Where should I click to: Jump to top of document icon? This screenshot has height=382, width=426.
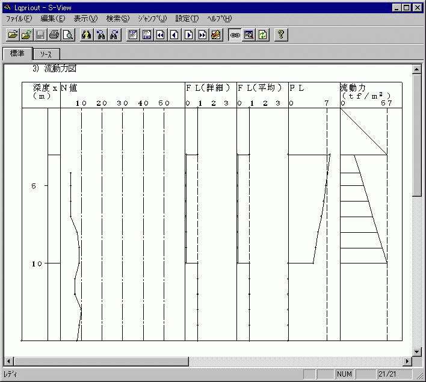pyautogui.click(x=133, y=35)
